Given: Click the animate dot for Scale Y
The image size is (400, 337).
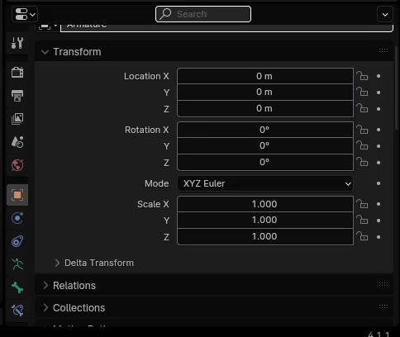Looking at the screenshot, I should (379, 221).
